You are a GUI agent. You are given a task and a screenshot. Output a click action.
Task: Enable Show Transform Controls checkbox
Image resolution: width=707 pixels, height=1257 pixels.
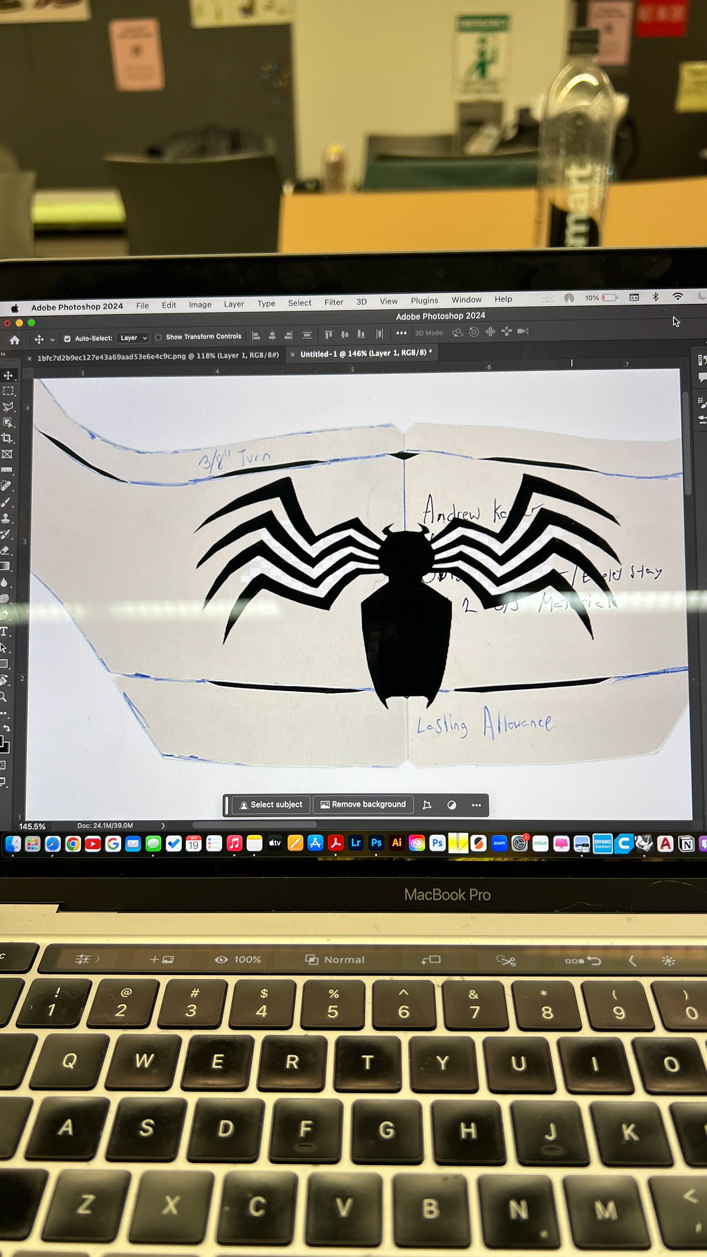tap(158, 337)
